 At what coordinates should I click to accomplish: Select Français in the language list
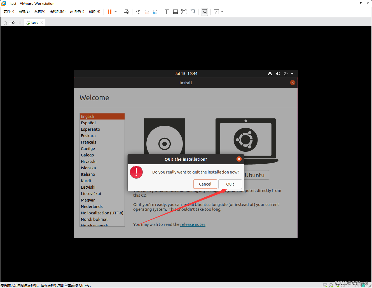[102, 142]
